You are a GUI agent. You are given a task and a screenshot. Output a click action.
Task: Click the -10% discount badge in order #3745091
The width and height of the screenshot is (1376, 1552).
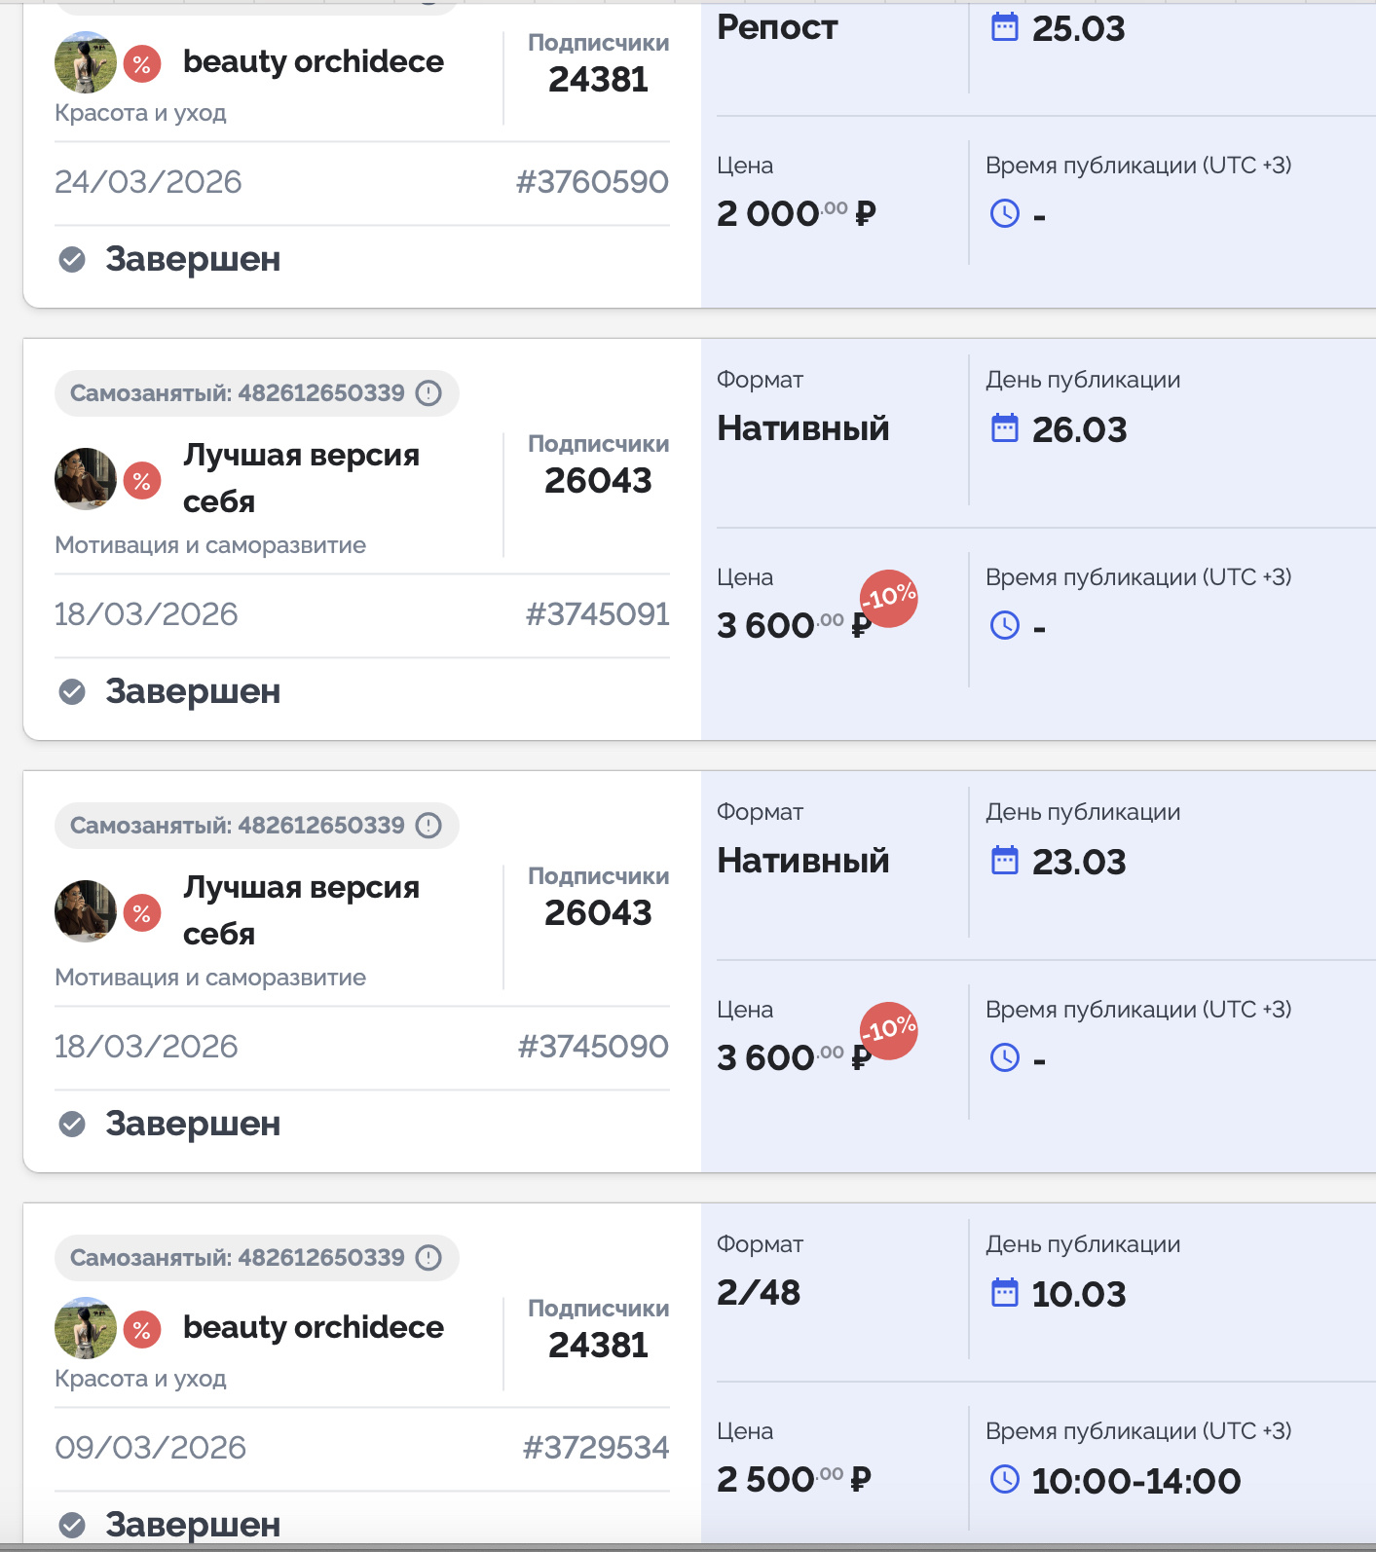click(x=888, y=598)
